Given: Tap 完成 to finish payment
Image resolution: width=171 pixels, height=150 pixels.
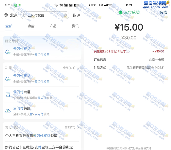Looking at the screenshot, I should [x=163, y=12].
